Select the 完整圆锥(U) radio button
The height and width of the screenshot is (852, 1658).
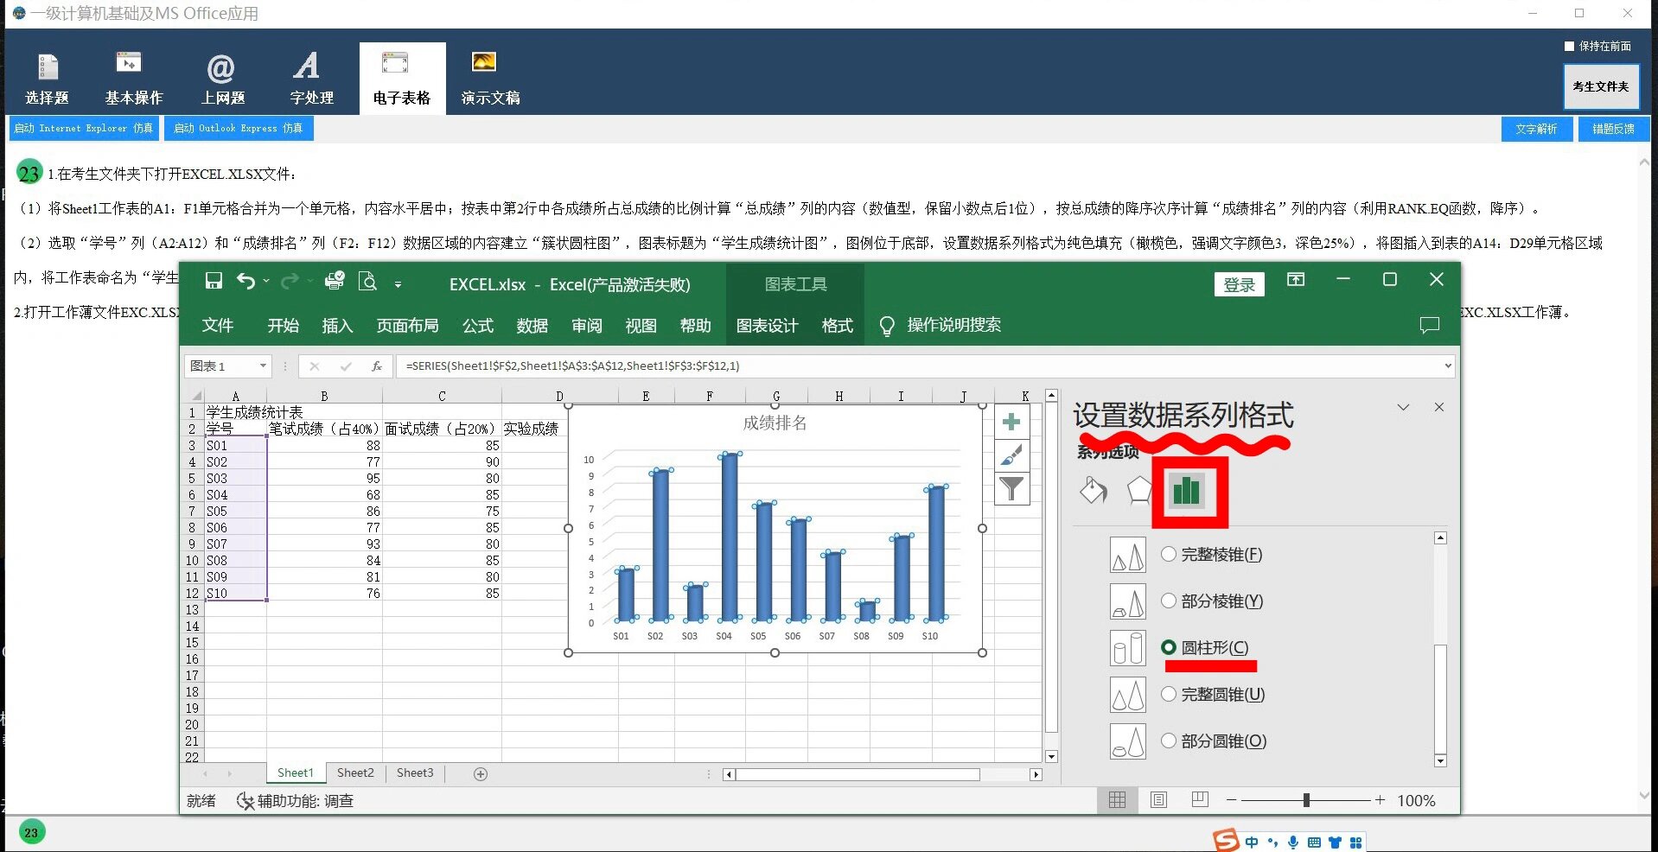pyautogui.click(x=1169, y=694)
